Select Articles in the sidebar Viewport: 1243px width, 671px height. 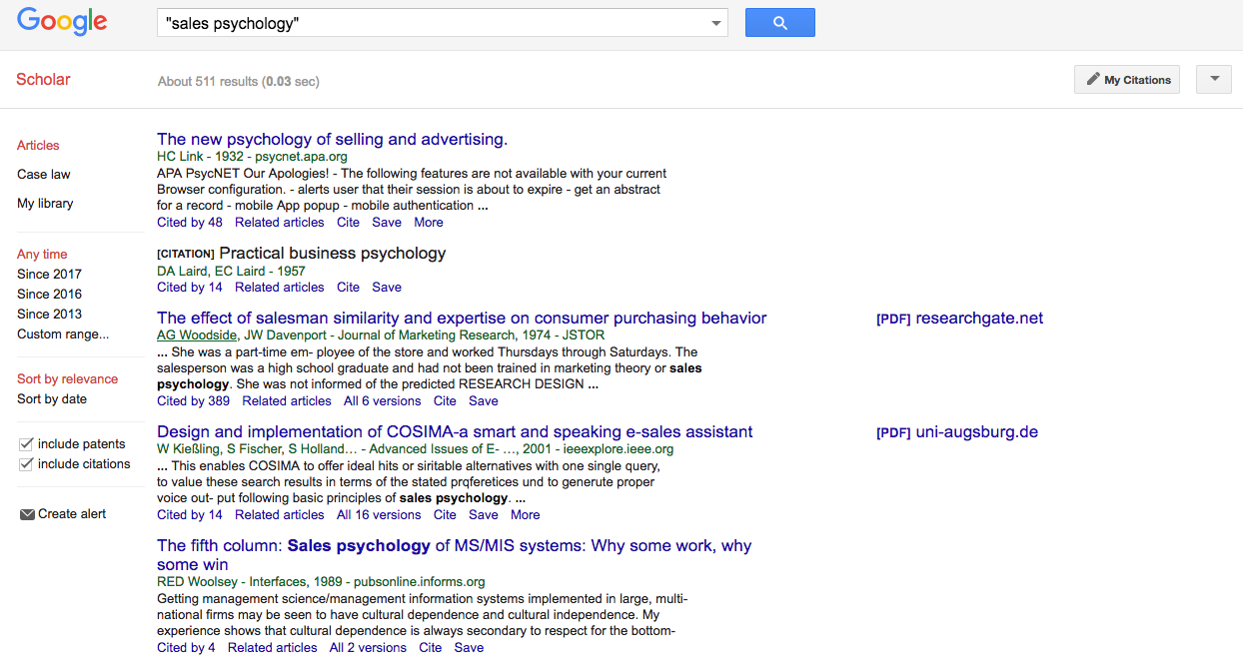[x=38, y=146]
